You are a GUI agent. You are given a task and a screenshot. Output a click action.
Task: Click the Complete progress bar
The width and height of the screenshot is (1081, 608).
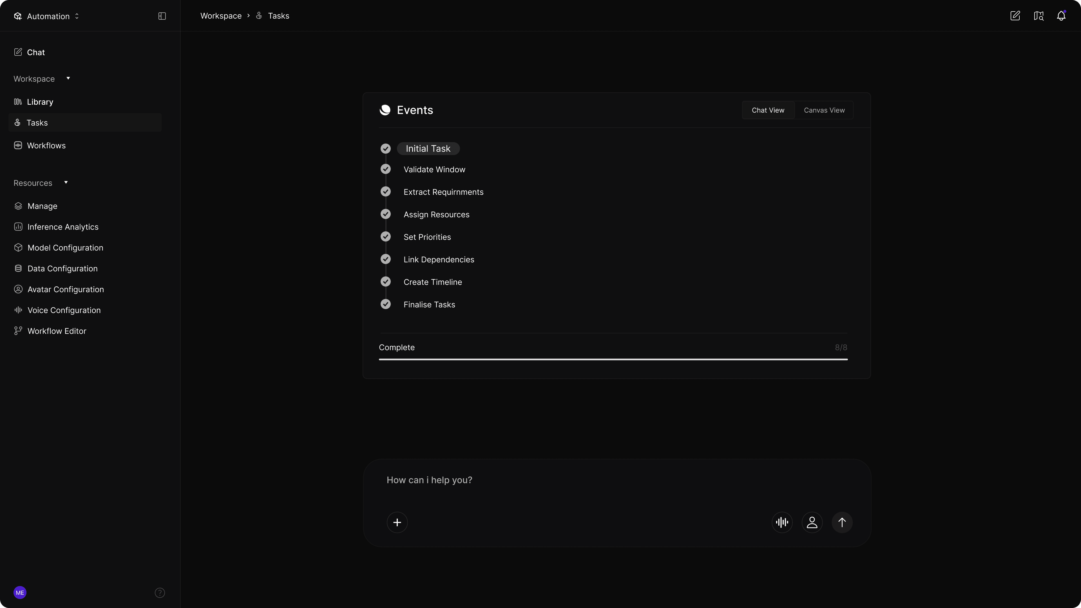click(613, 359)
